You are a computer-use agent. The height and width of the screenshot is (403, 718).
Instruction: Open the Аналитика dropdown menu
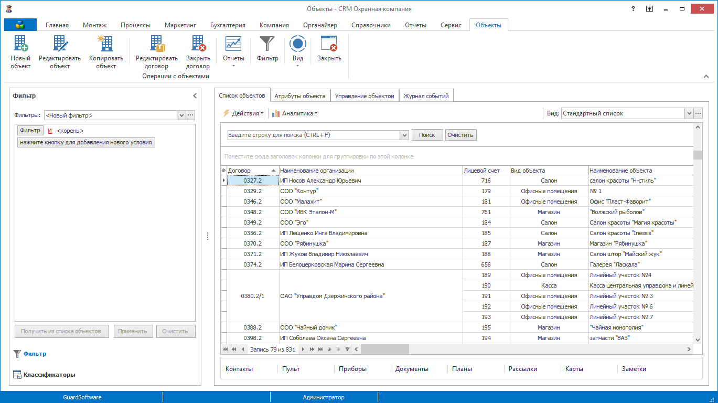pyautogui.click(x=295, y=113)
